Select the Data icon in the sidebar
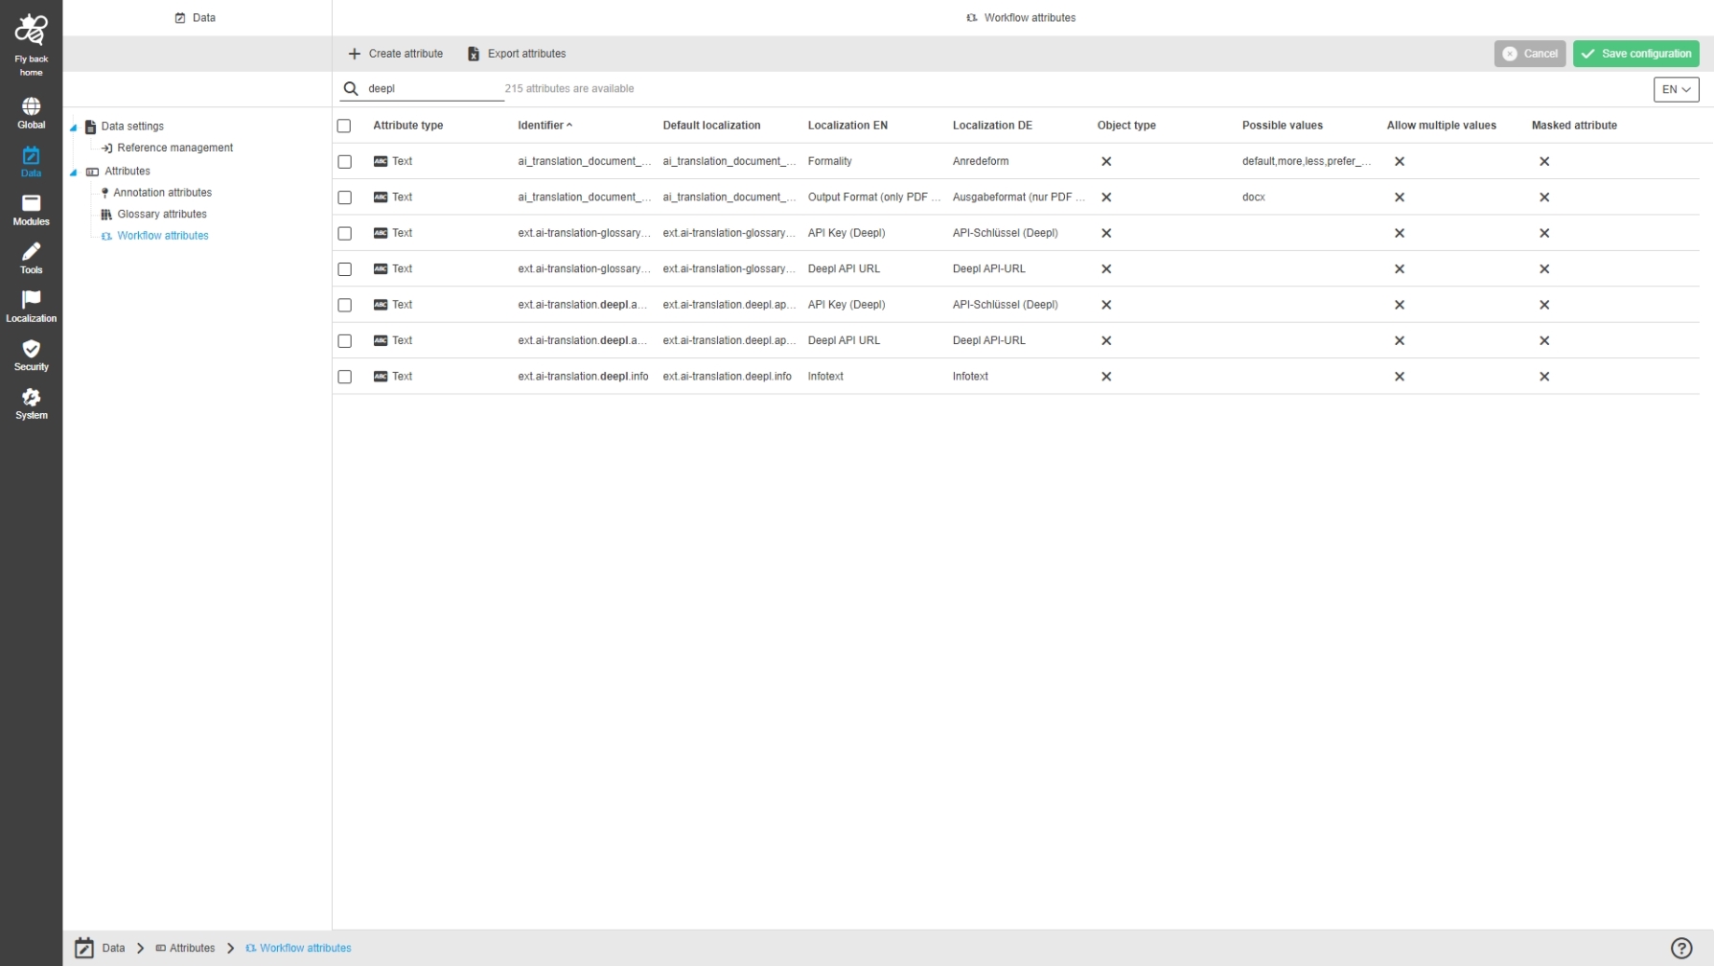The image size is (1714, 966). [x=31, y=161]
